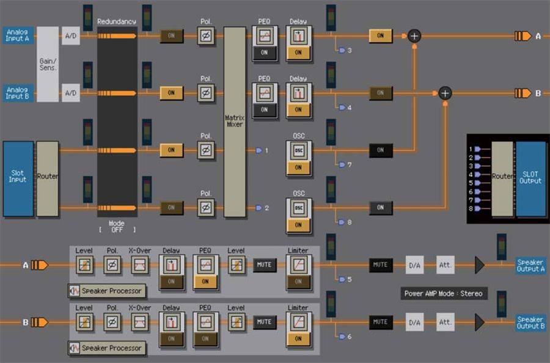
Task: Open Speaker Processor A button
Action: (107, 291)
